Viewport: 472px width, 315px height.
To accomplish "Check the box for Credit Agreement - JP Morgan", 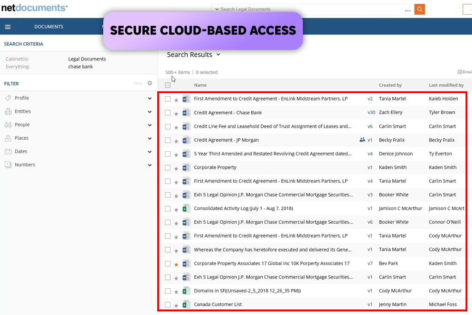I will click(168, 140).
